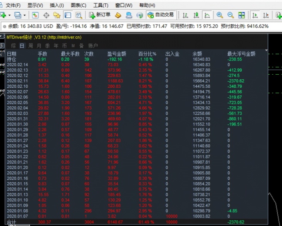This screenshot has width=282, height=226.
Task: Collapse the MTDriver panel corner triangle
Action: pos(266,50)
